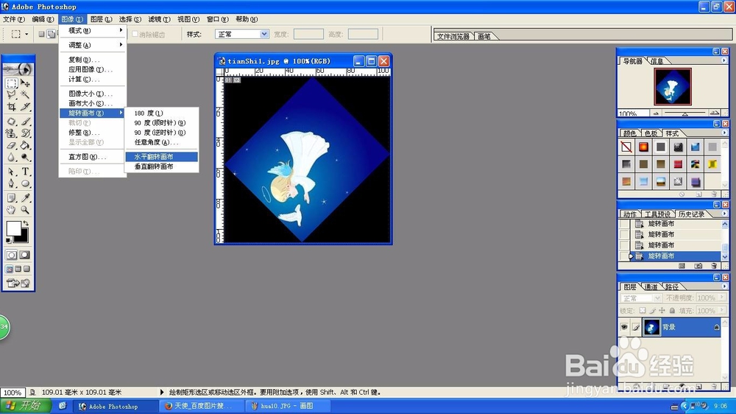Toggle lock transparent pixels in Layers panel
736x414 pixels.
pyautogui.click(x=643, y=311)
